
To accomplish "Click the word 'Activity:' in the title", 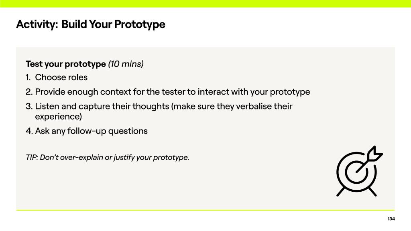I will click(x=37, y=24).
